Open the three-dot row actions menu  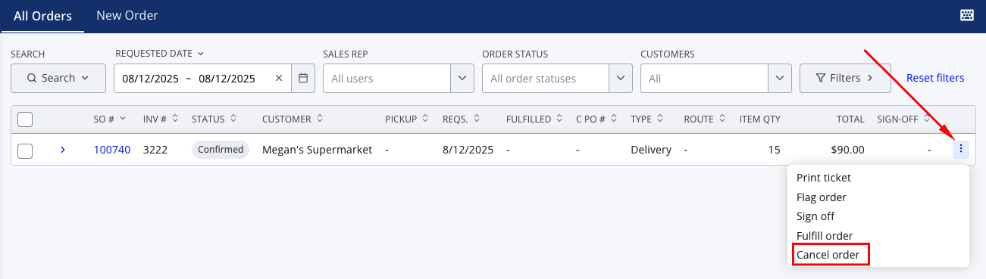coord(961,149)
